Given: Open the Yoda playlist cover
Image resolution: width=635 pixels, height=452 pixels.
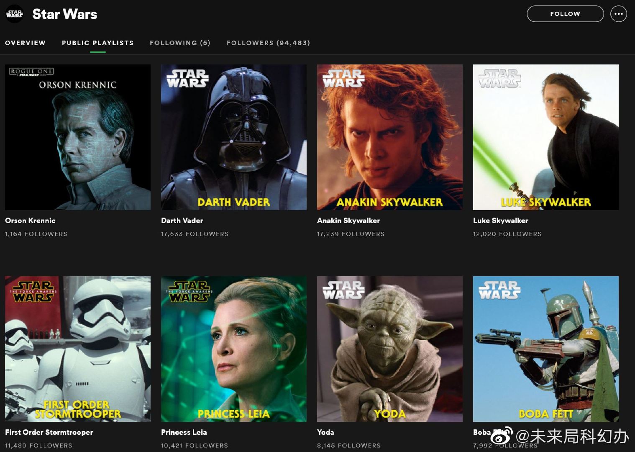Looking at the screenshot, I should (x=390, y=349).
